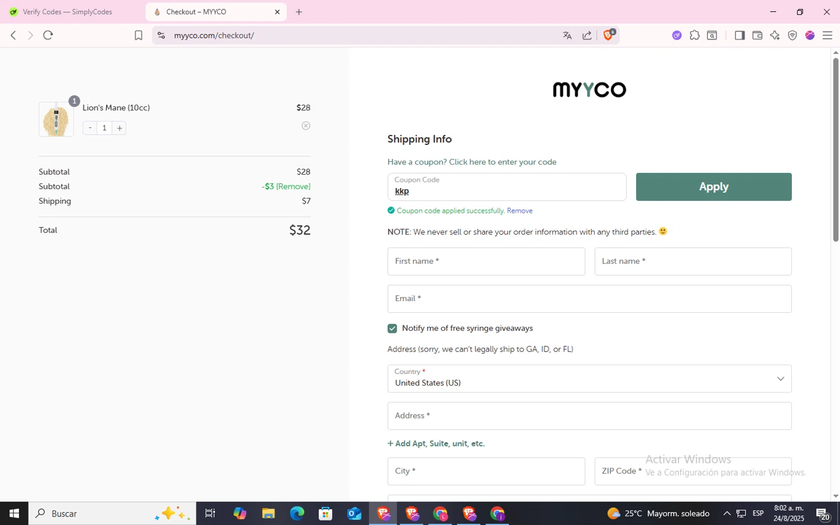Open Leo AI sparkle icon
This screenshot has width=840, height=525.
tap(775, 35)
